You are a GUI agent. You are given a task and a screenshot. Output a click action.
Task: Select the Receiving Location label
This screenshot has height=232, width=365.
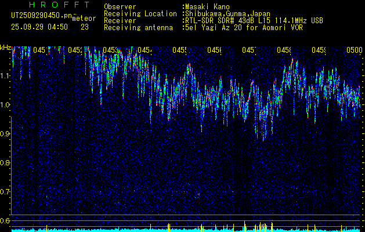(140, 13)
